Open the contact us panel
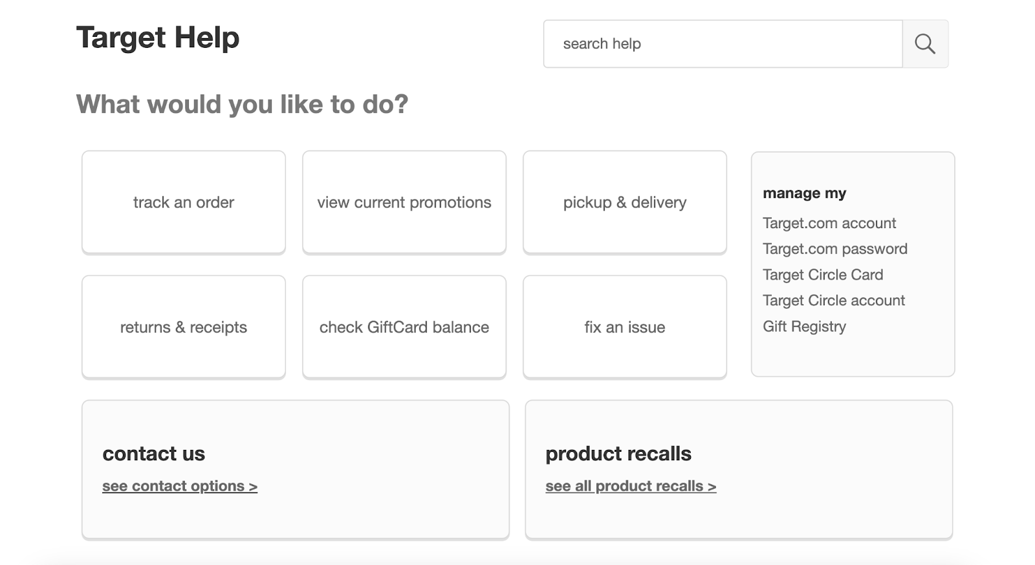Image resolution: width=1035 pixels, height=565 pixels. coord(294,469)
